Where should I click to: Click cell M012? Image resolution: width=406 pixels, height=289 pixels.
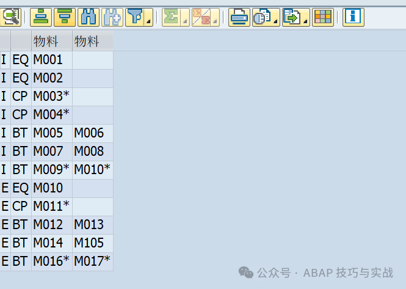[52, 225]
